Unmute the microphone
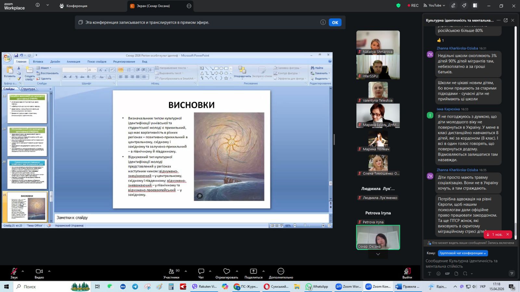This screenshot has width=520, height=292. (14, 271)
